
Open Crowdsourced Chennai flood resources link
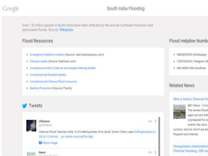pos(53,81)
